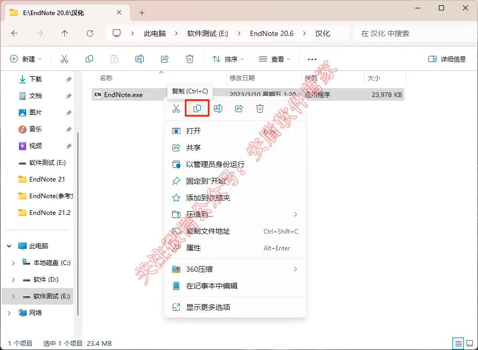Open the EndNote(参考 sidebar folder
478x350 pixels.
click(x=45, y=196)
